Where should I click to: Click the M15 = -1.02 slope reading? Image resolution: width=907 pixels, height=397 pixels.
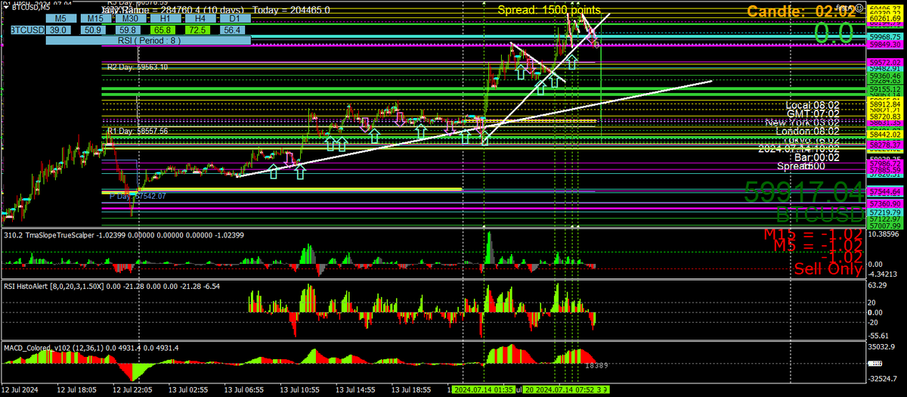pos(813,234)
